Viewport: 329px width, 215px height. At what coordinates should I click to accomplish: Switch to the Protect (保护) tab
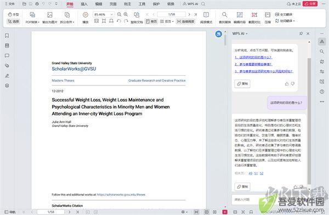point(156,4)
